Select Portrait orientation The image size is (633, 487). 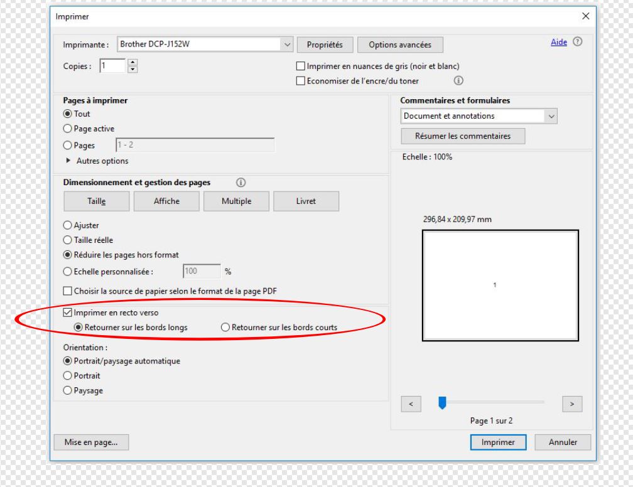(67, 376)
